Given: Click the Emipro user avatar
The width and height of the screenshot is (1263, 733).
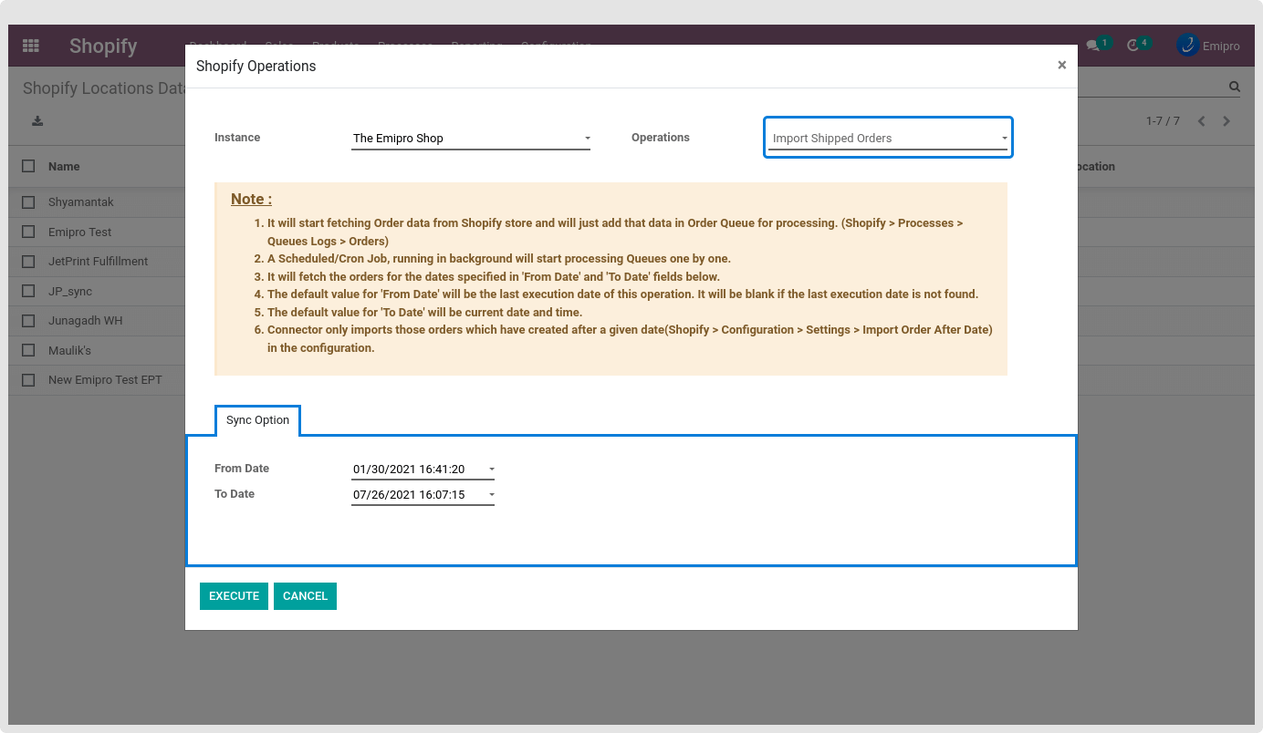Looking at the screenshot, I should pyautogui.click(x=1187, y=46).
